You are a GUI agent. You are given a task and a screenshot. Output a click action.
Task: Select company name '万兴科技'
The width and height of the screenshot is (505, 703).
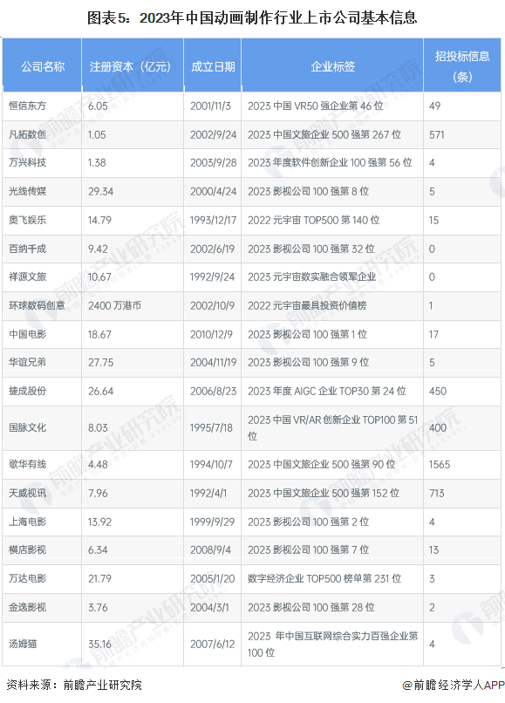[27, 162]
